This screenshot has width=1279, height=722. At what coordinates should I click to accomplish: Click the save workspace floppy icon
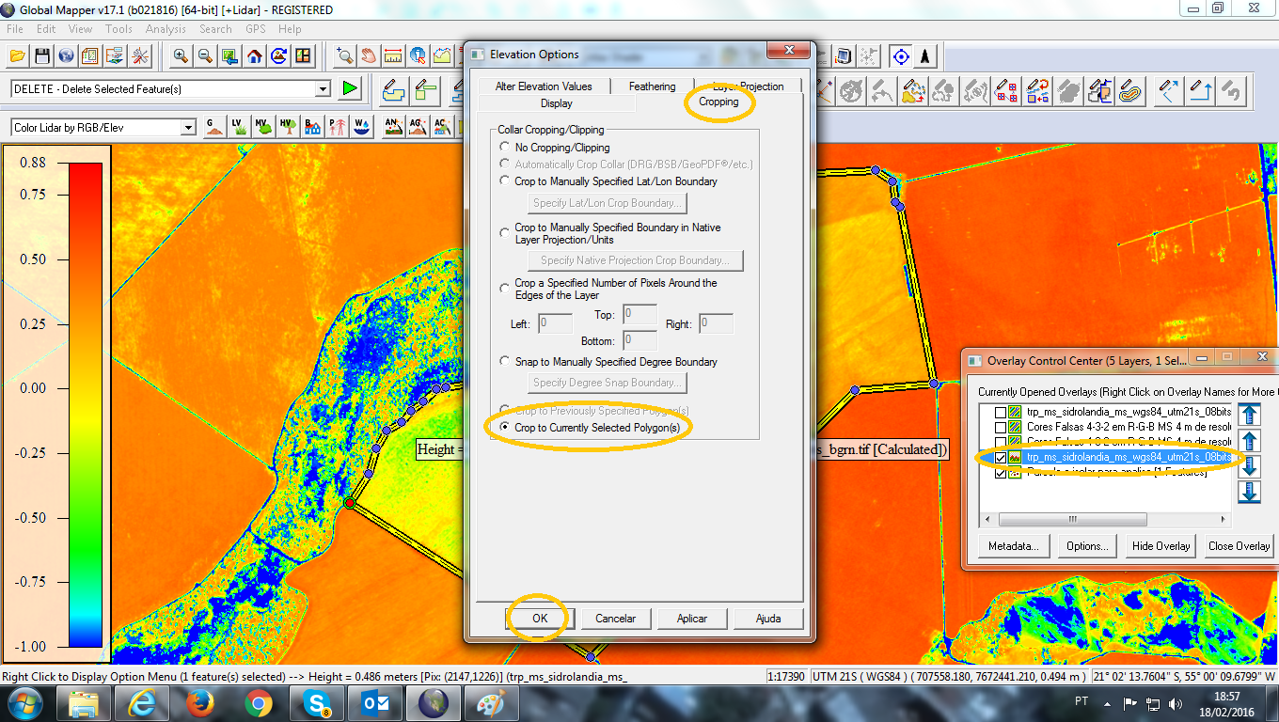pyautogui.click(x=41, y=56)
